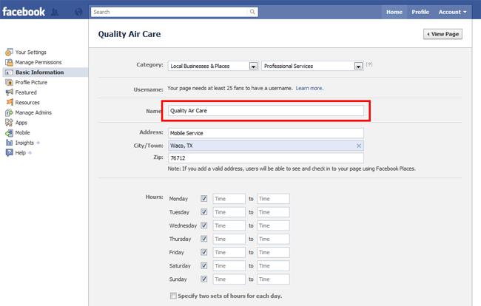Open Friday start Time field
This screenshot has height=306, width=481.
click(x=229, y=252)
